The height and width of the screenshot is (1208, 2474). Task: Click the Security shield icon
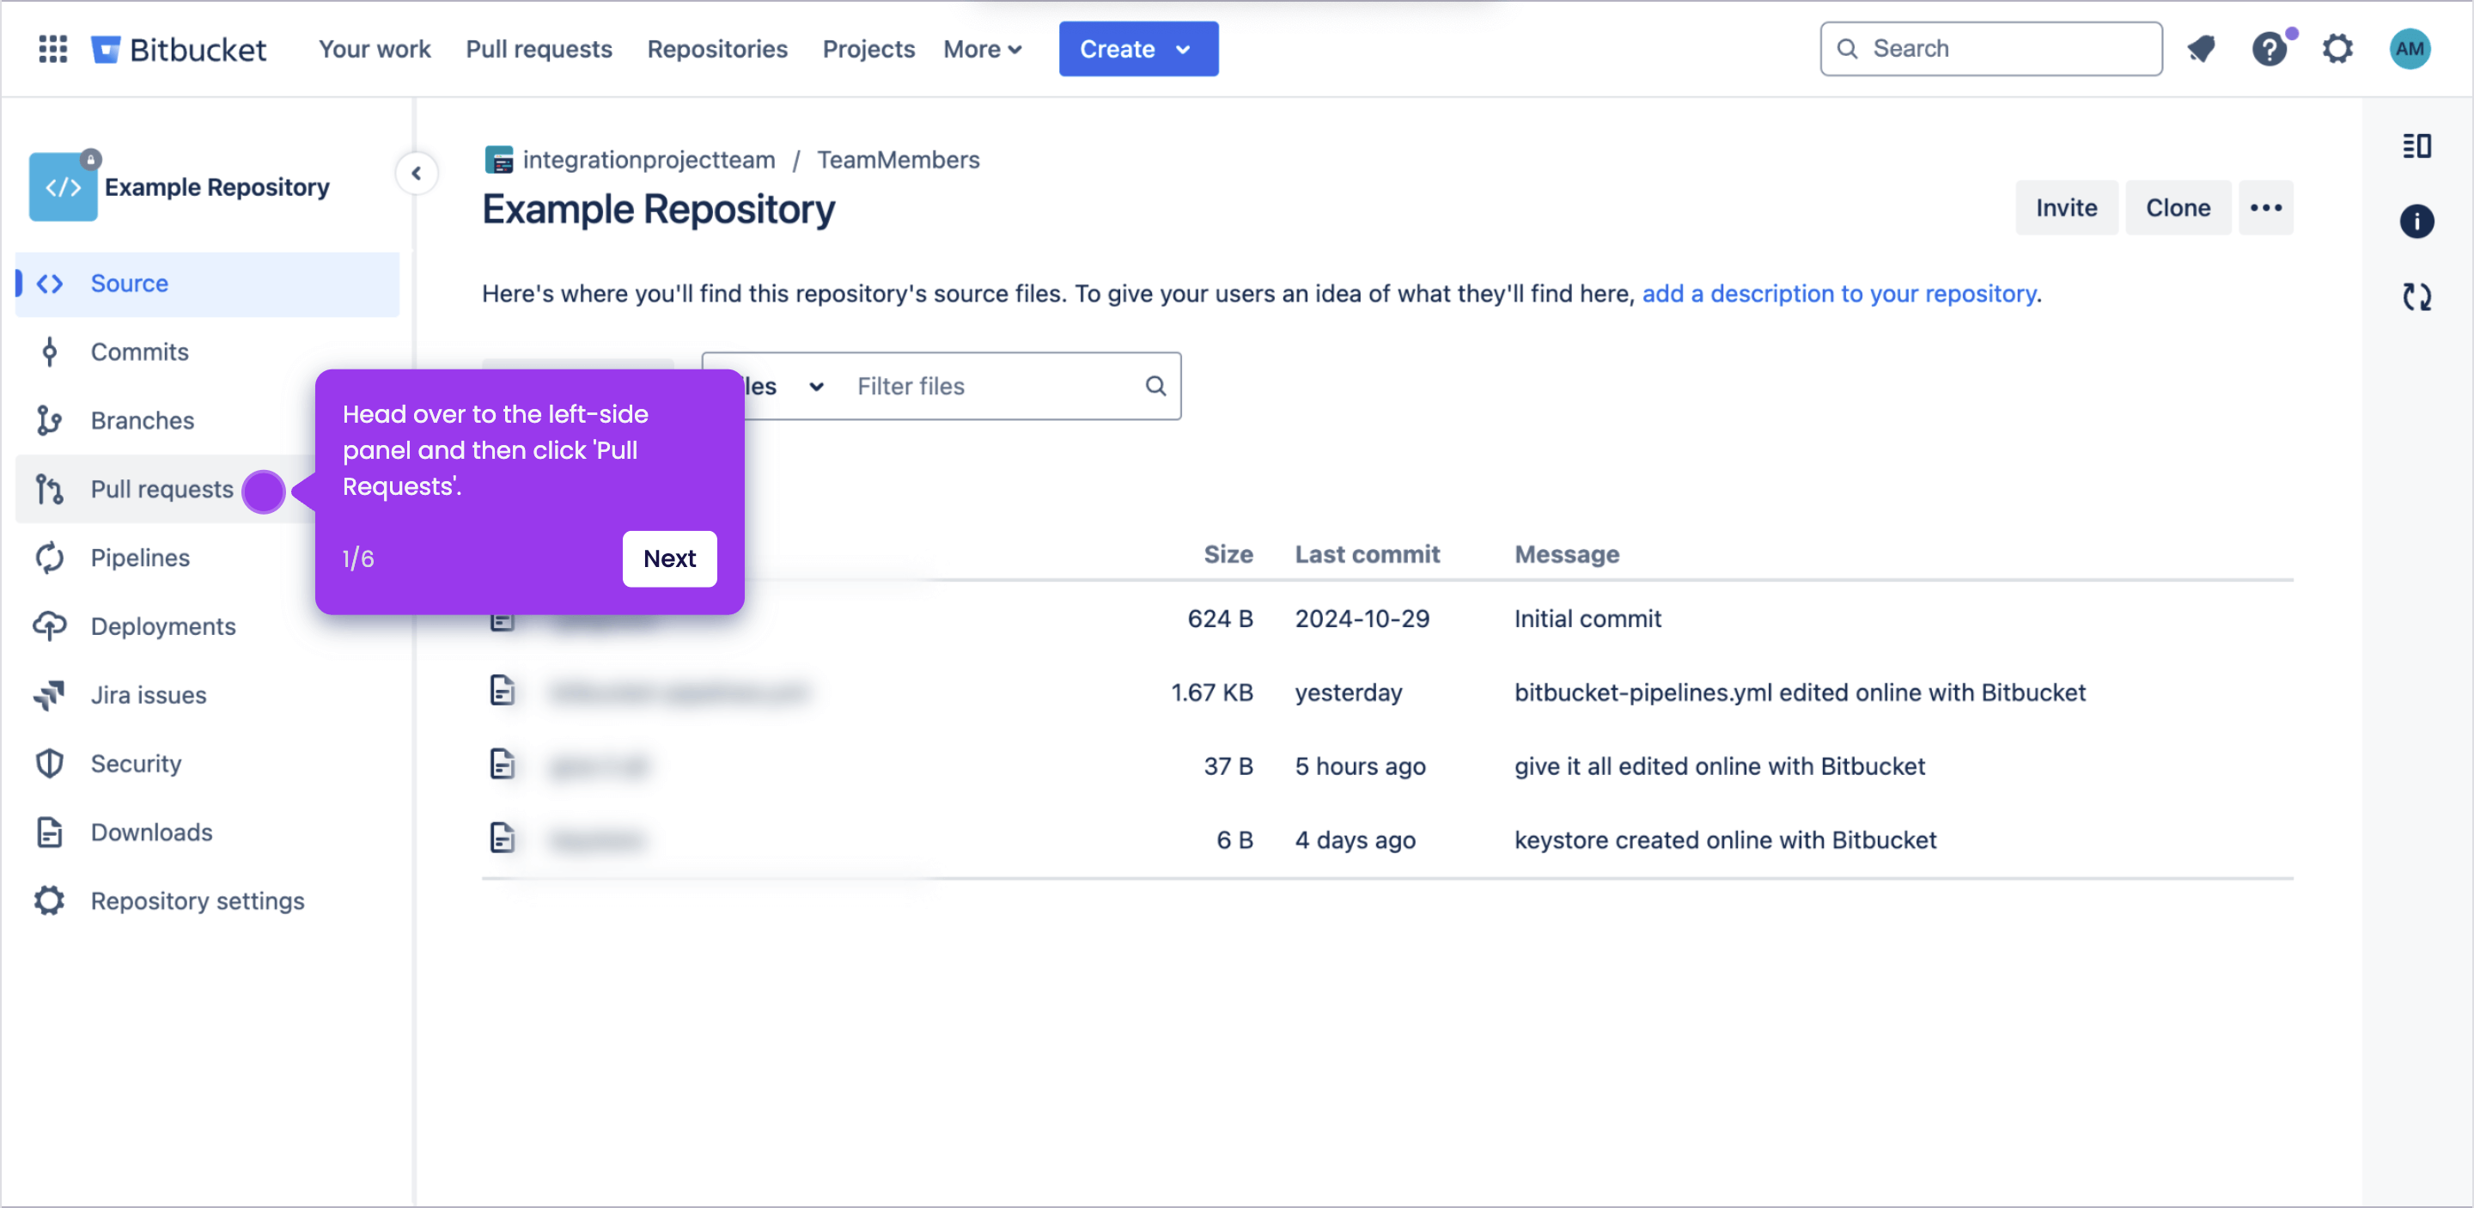(50, 764)
